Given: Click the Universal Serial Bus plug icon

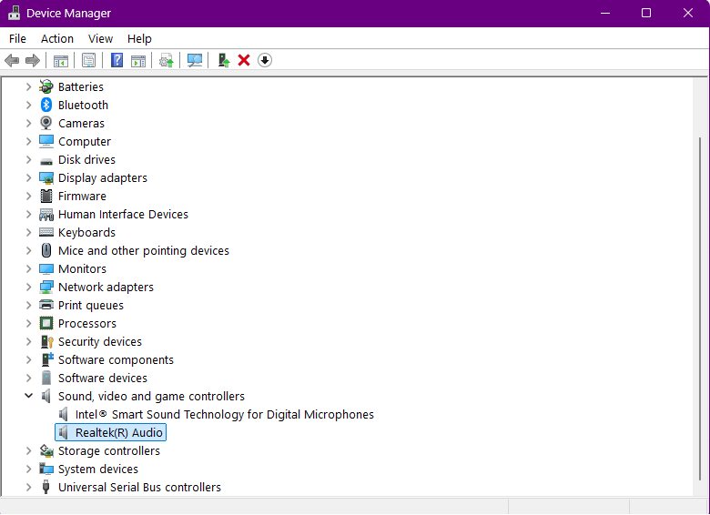Looking at the screenshot, I should click(x=46, y=487).
